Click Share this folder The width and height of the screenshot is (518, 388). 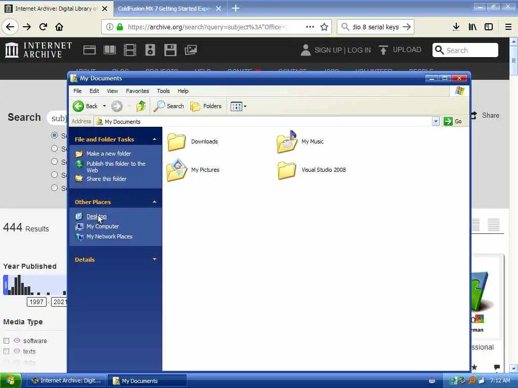pos(106,179)
